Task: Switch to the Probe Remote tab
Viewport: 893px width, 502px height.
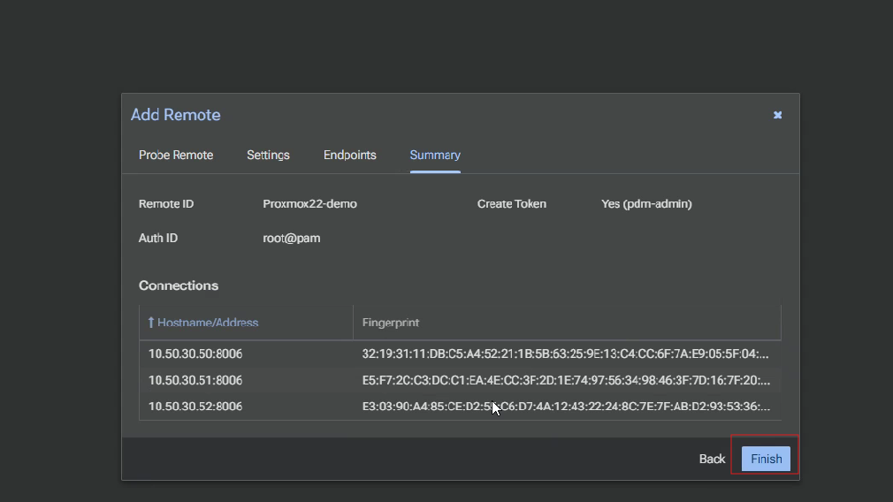Action: [x=176, y=155]
